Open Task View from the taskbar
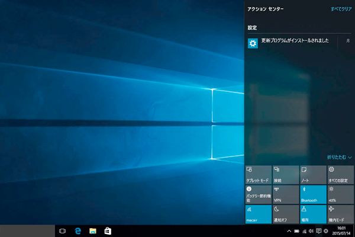The width and height of the screenshot is (355, 237). 62,231
